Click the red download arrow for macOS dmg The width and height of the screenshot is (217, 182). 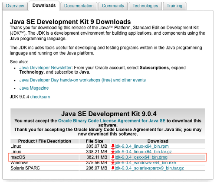113,157
